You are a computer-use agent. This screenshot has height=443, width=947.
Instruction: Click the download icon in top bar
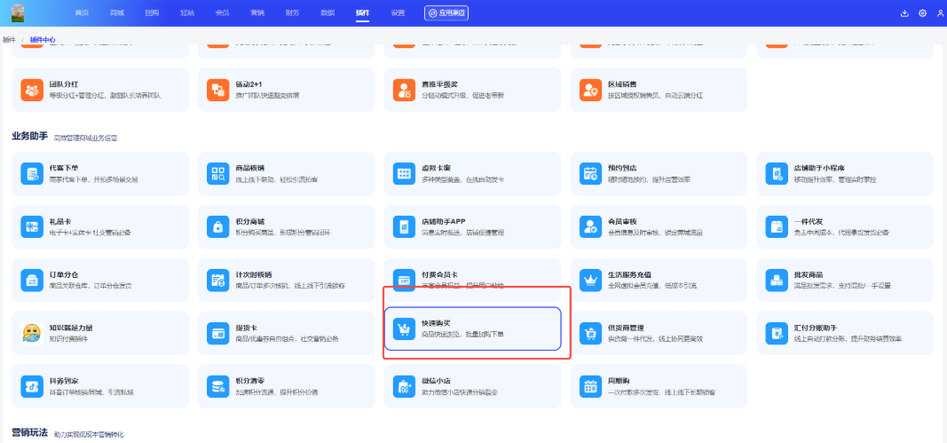pos(904,13)
